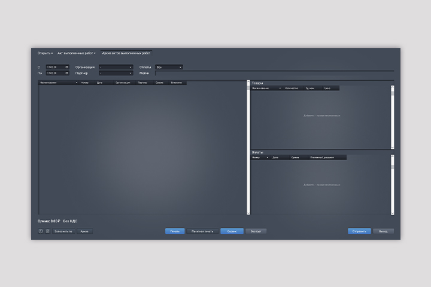431x287 pixels.
Task: Click the С start date input field
Action: [x=57, y=68]
